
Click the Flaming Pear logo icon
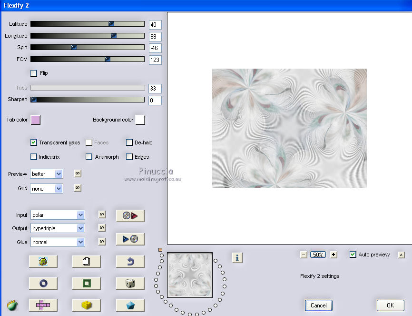[x=12, y=305]
